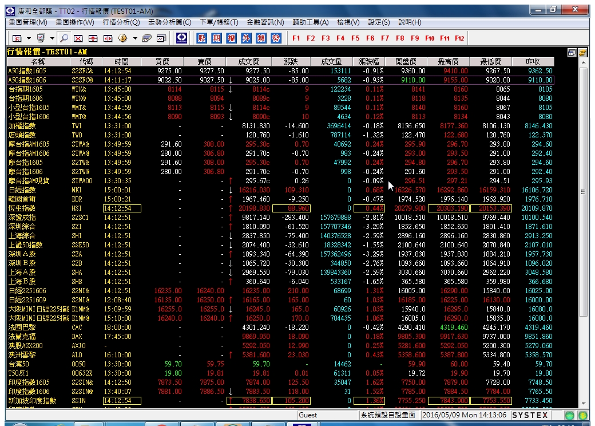Viewport: 595px width, 426px height.
Task: Click the 漲跌幅 column header
Action: (x=368, y=61)
